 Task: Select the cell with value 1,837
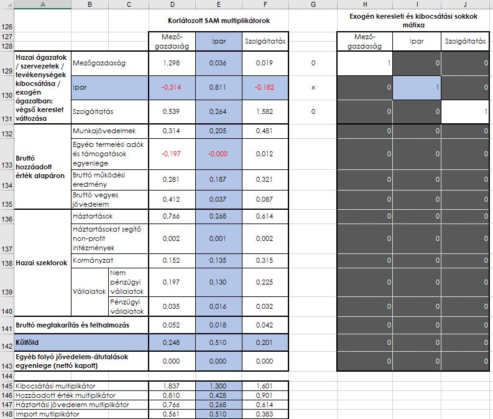coord(172,386)
